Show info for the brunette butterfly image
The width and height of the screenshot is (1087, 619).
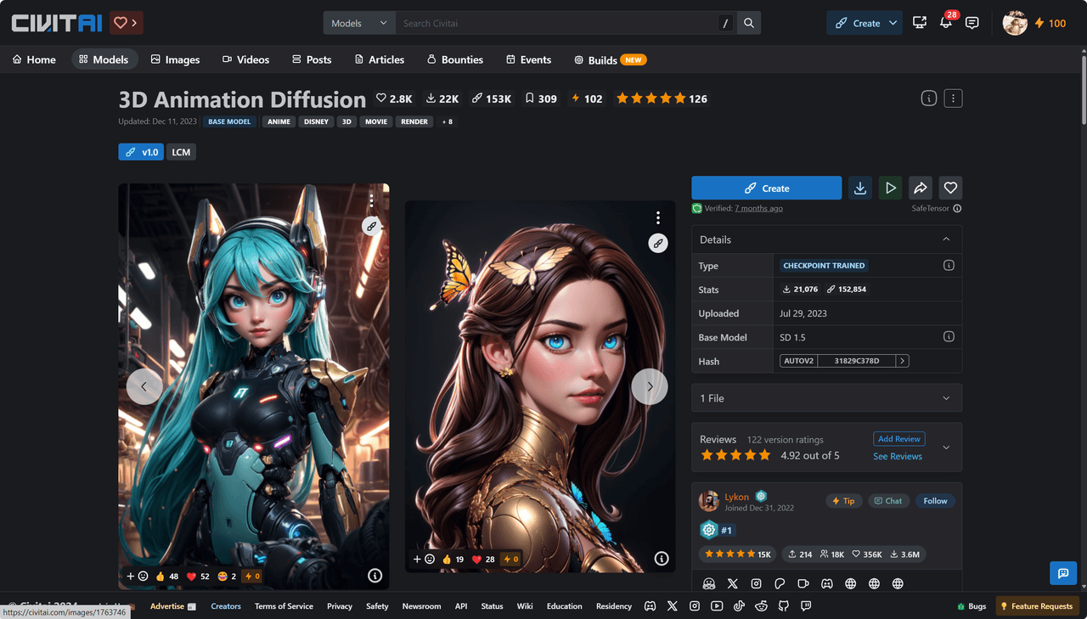[662, 559]
